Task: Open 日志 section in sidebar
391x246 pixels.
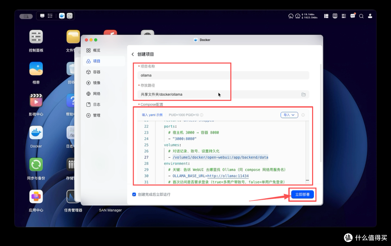Action: tap(104, 104)
